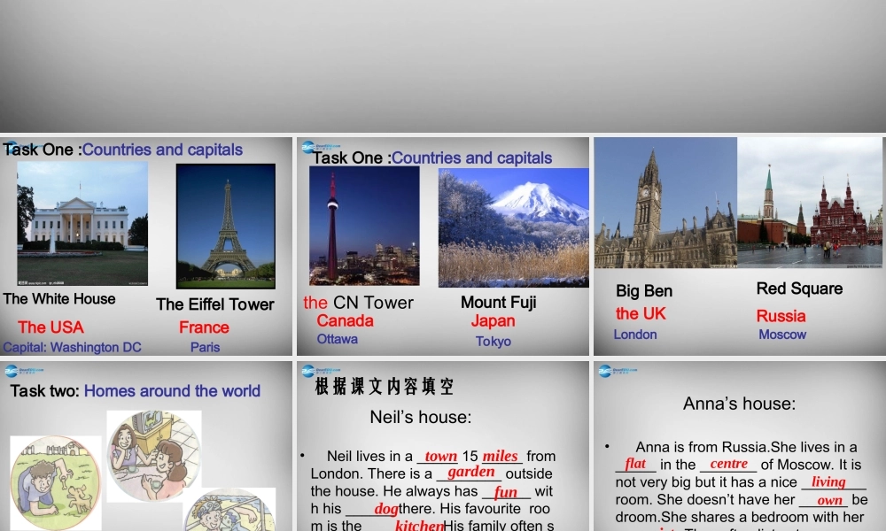Click the filled-in answer 'garden'
Image resolution: width=886 pixels, height=531 pixels.
click(470, 473)
